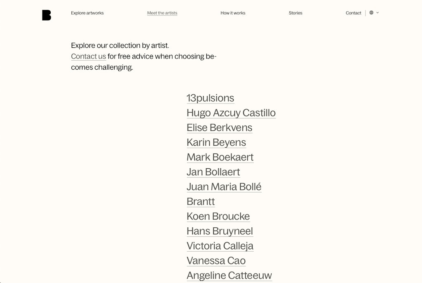Follow the Contact us link for free advice

[x=88, y=56]
